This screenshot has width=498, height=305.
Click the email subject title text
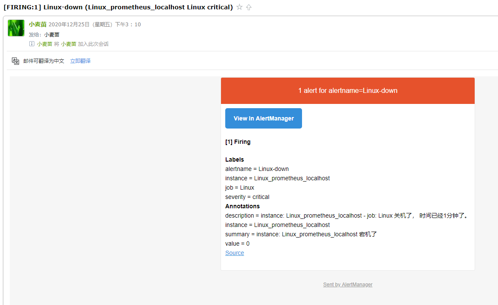pos(118,7)
